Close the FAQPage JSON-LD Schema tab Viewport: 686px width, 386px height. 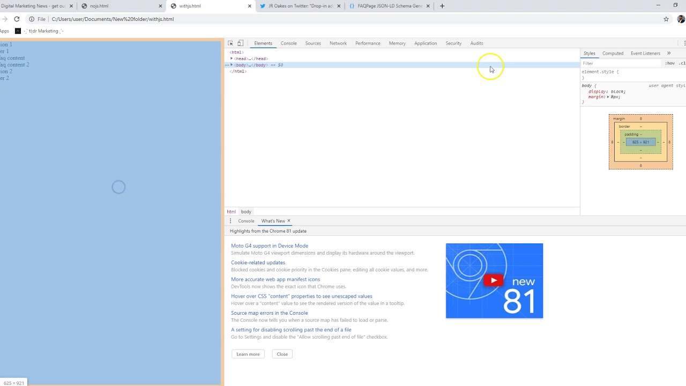(x=428, y=6)
